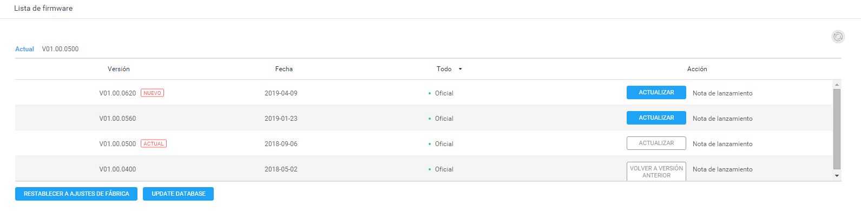The width and height of the screenshot is (861, 220).
Task: Click the firmware list scrollbar thumb
Action: tap(837, 129)
